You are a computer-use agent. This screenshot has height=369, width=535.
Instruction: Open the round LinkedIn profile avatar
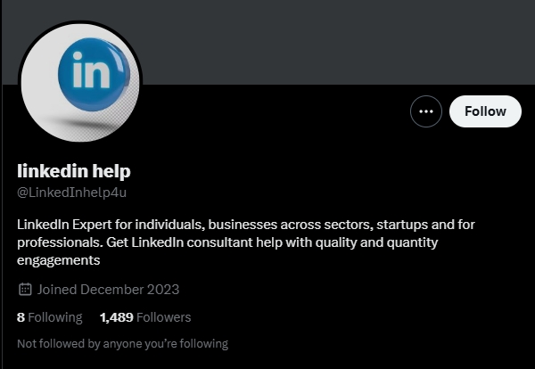80,82
